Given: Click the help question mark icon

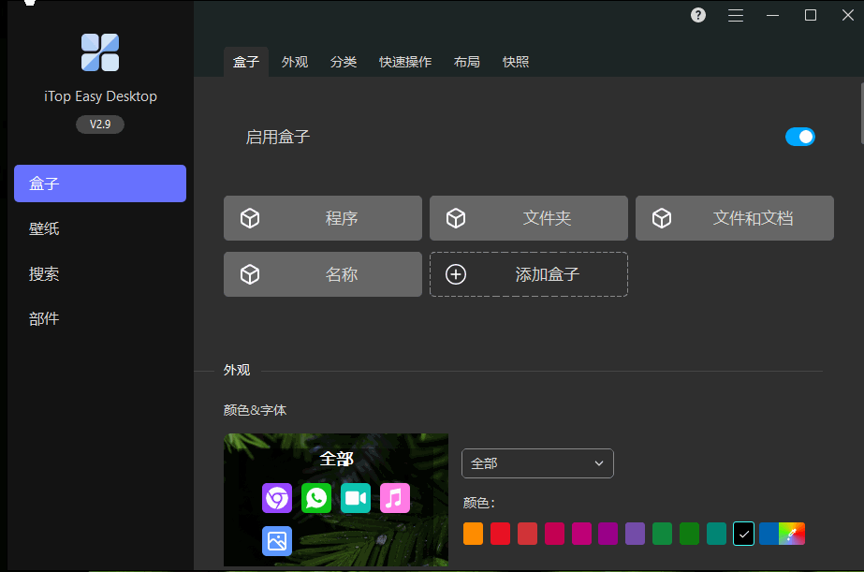Looking at the screenshot, I should [698, 15].
